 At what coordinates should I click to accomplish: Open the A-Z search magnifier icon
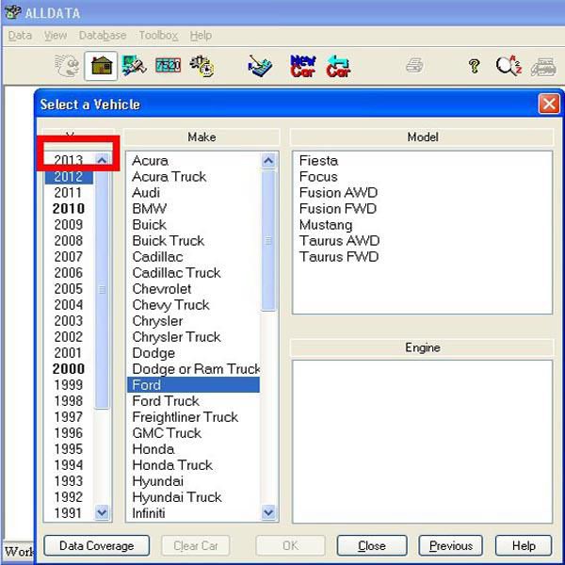click(x=508, y=66)
